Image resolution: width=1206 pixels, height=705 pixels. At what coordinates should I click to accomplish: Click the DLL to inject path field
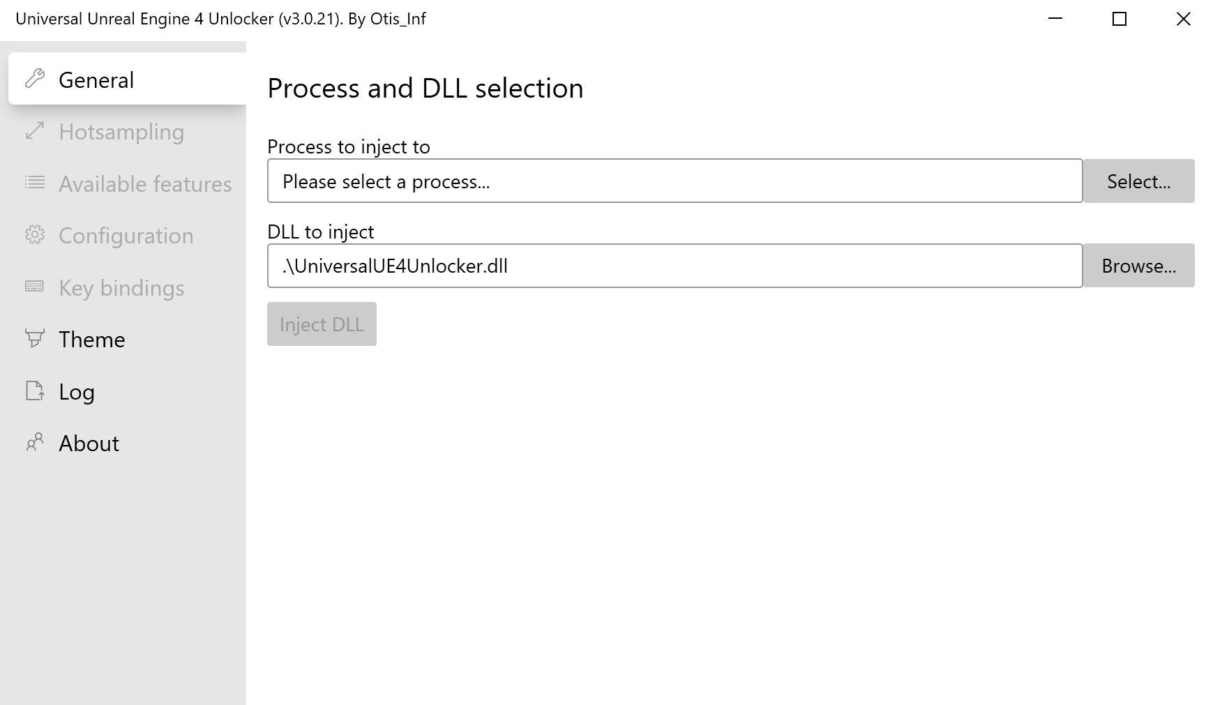[674, 266]
